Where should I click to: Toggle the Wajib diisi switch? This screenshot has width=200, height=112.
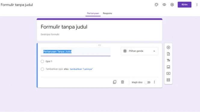[x=147, y=82]
